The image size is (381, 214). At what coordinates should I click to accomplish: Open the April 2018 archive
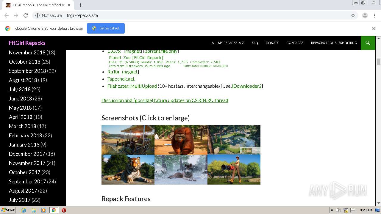[x=21, y=117]
